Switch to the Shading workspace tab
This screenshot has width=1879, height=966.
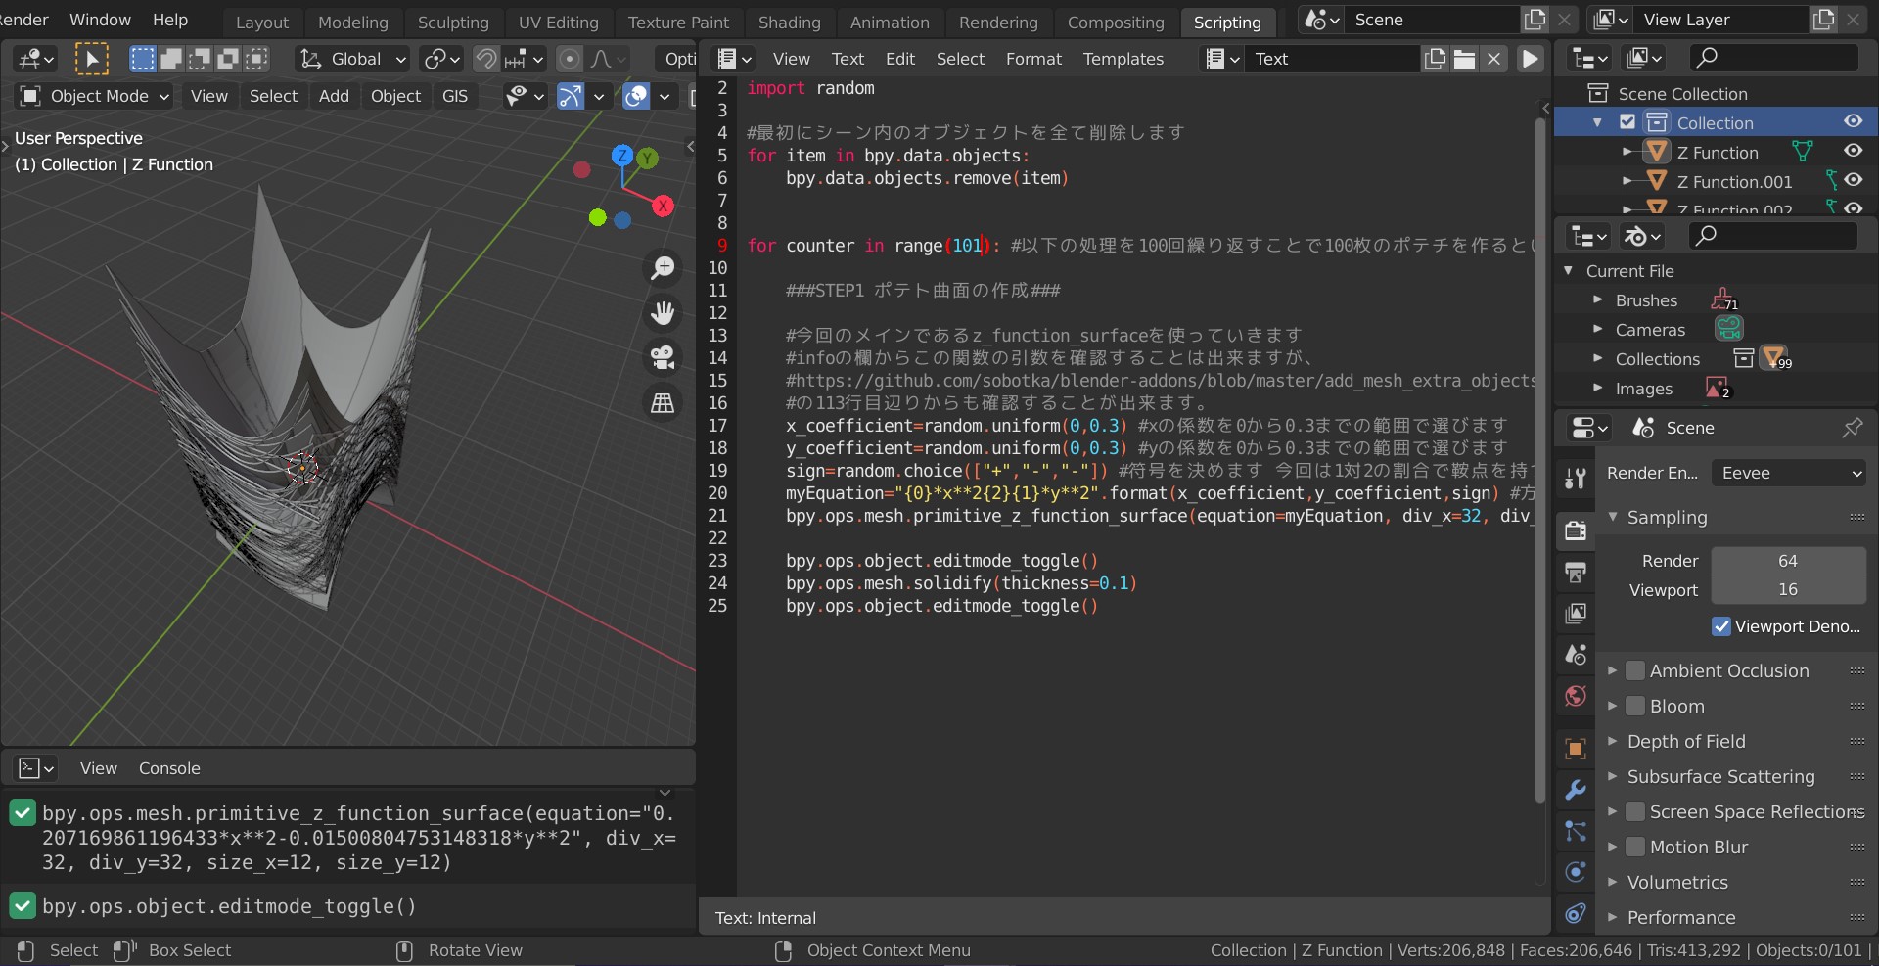point(789,22)
